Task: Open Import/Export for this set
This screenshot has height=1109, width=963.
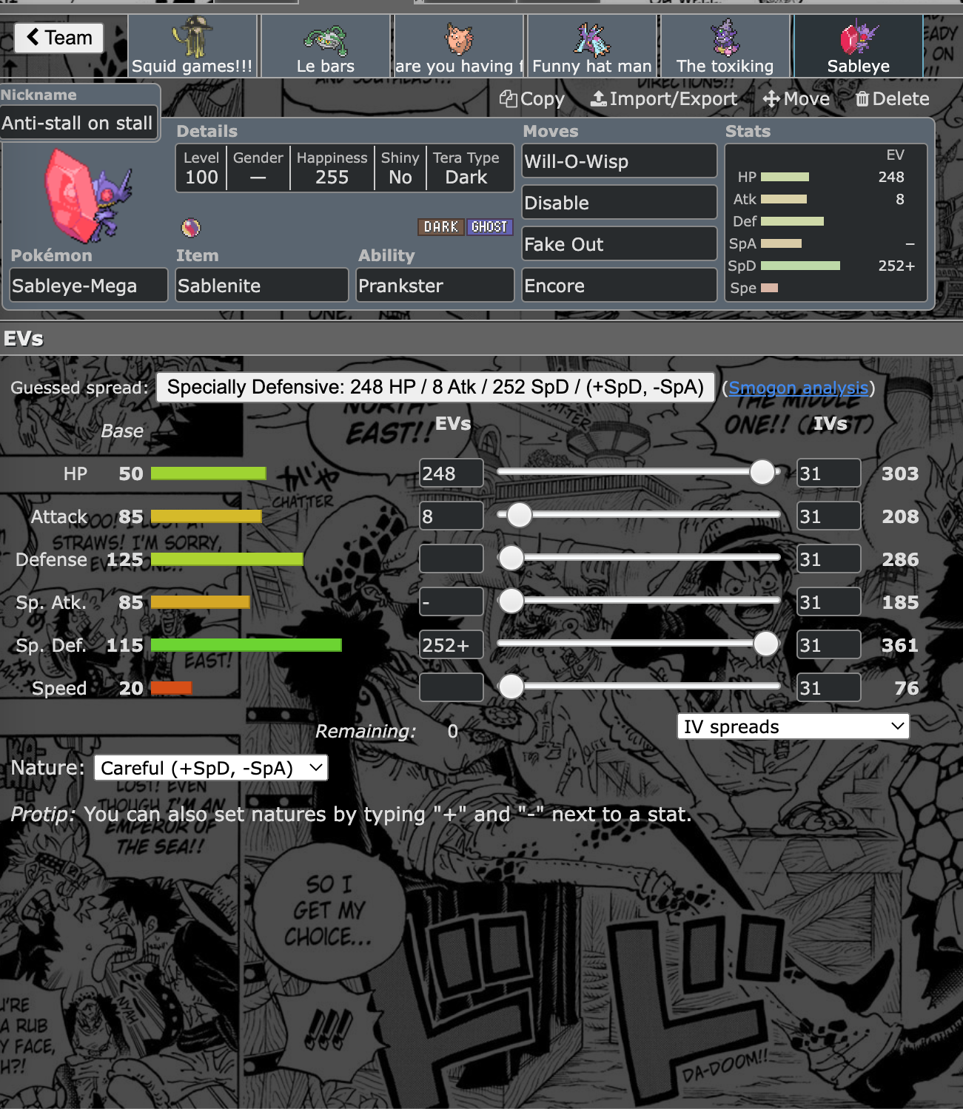Action: [664, 99]
